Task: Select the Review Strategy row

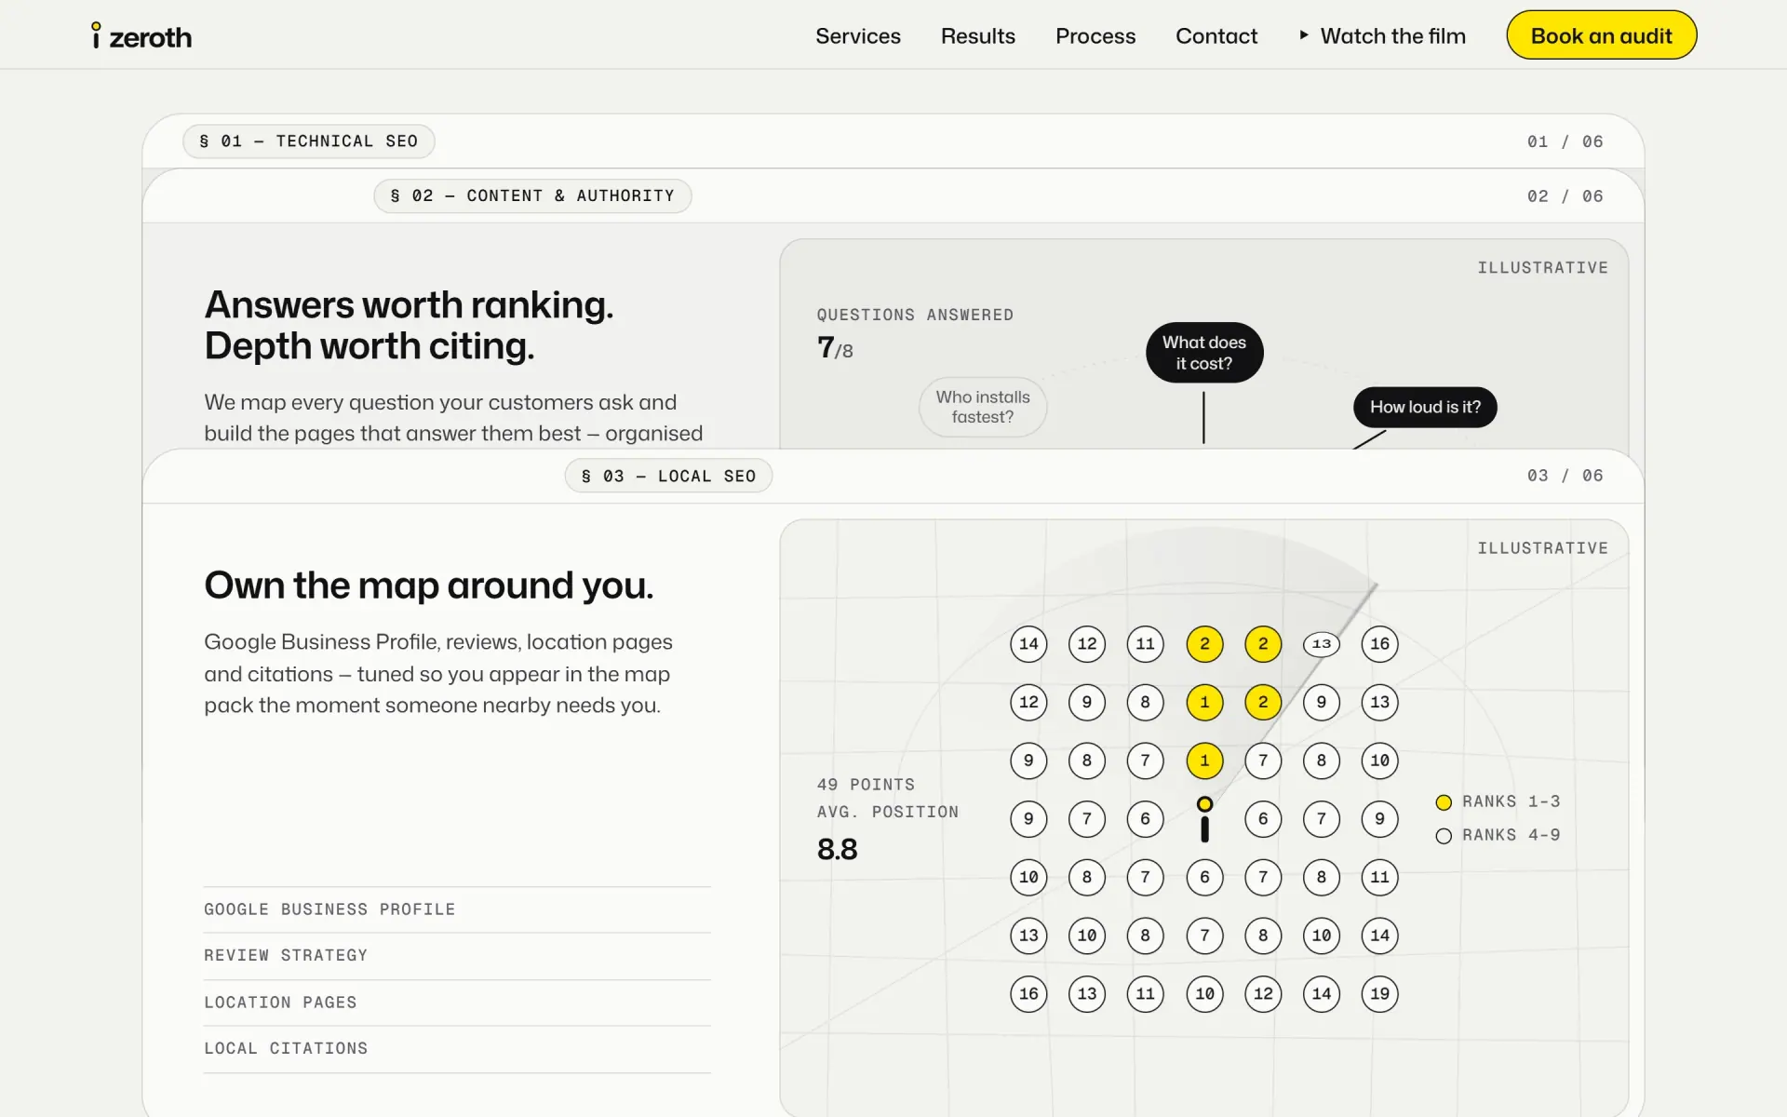Action: (457, 956)
